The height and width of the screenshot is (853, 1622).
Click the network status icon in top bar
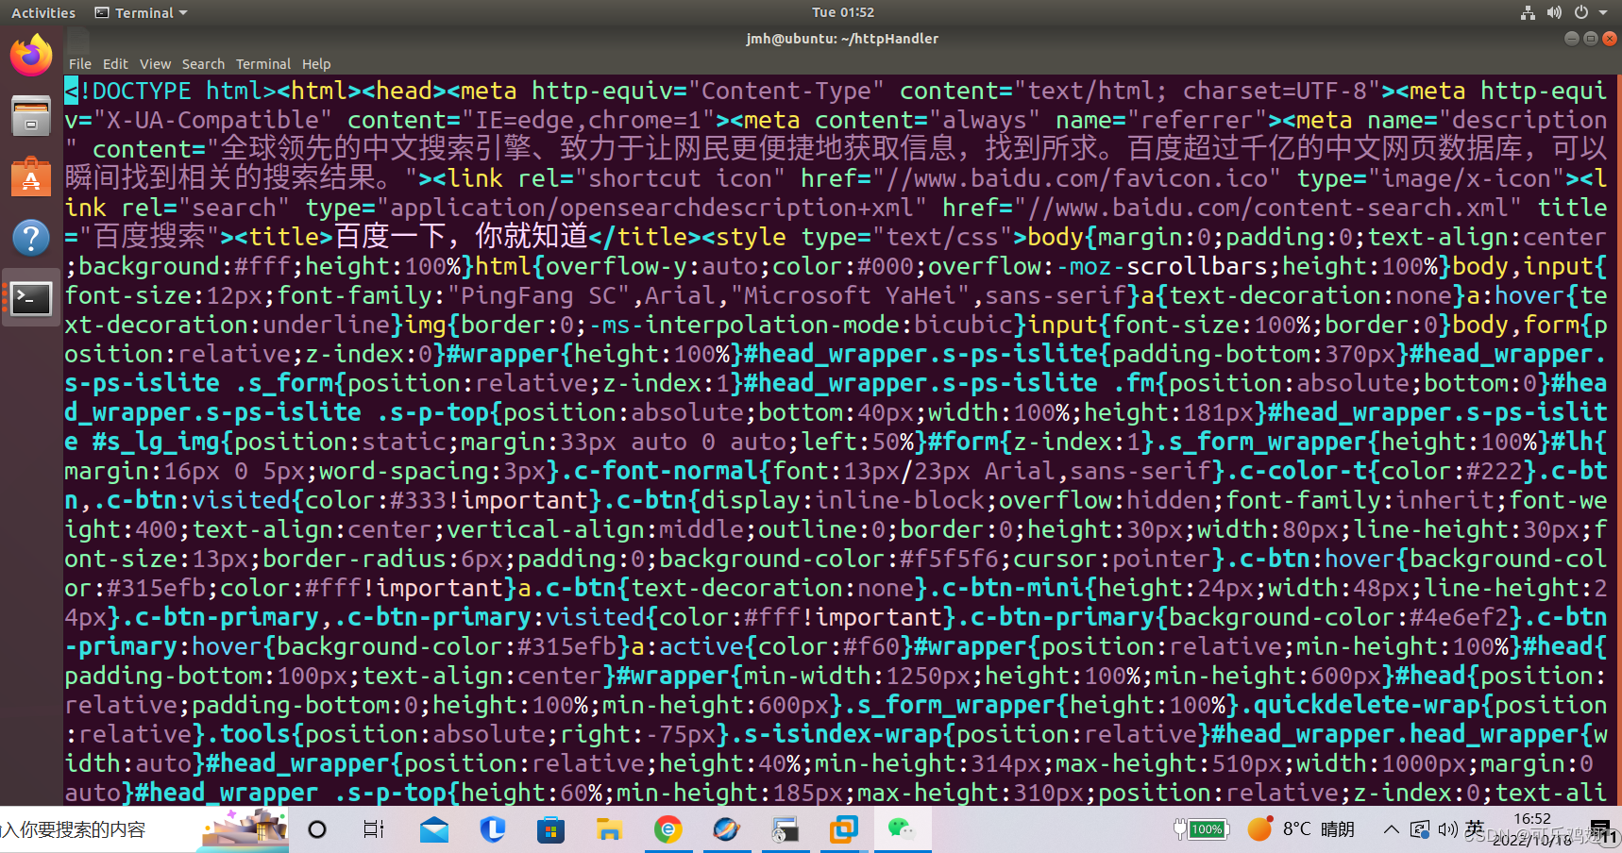[x=1528, y=12]
